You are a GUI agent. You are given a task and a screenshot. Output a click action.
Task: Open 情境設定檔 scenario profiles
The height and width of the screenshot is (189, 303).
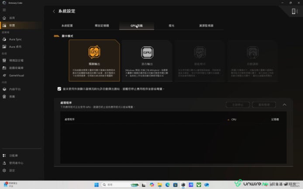point(16,60)
